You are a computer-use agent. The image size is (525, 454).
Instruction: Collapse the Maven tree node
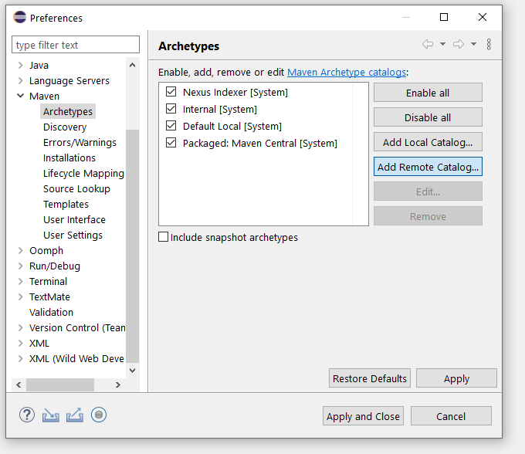pos(20,97)
